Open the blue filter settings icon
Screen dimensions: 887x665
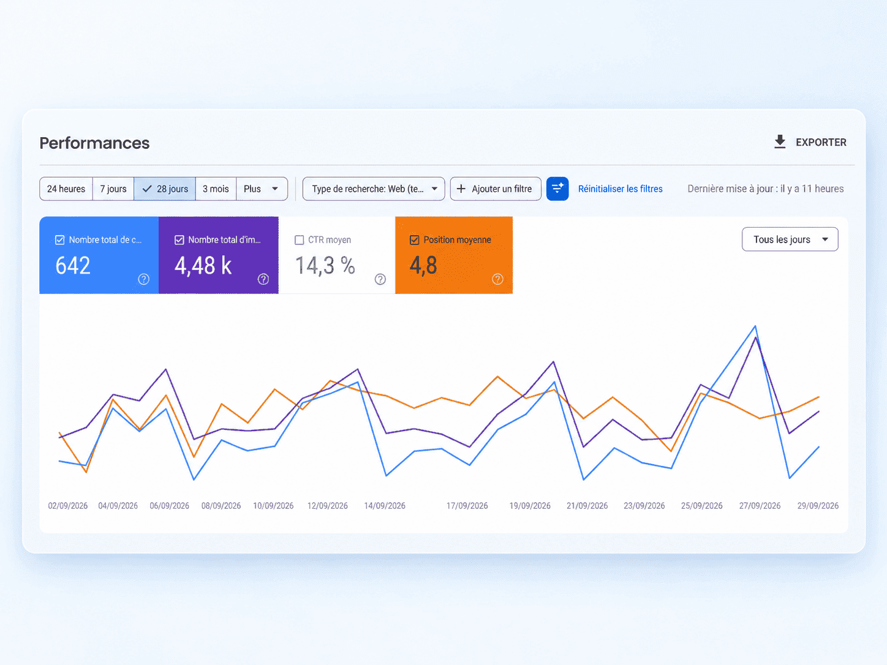pyautogui.click(x=557, y=189)
